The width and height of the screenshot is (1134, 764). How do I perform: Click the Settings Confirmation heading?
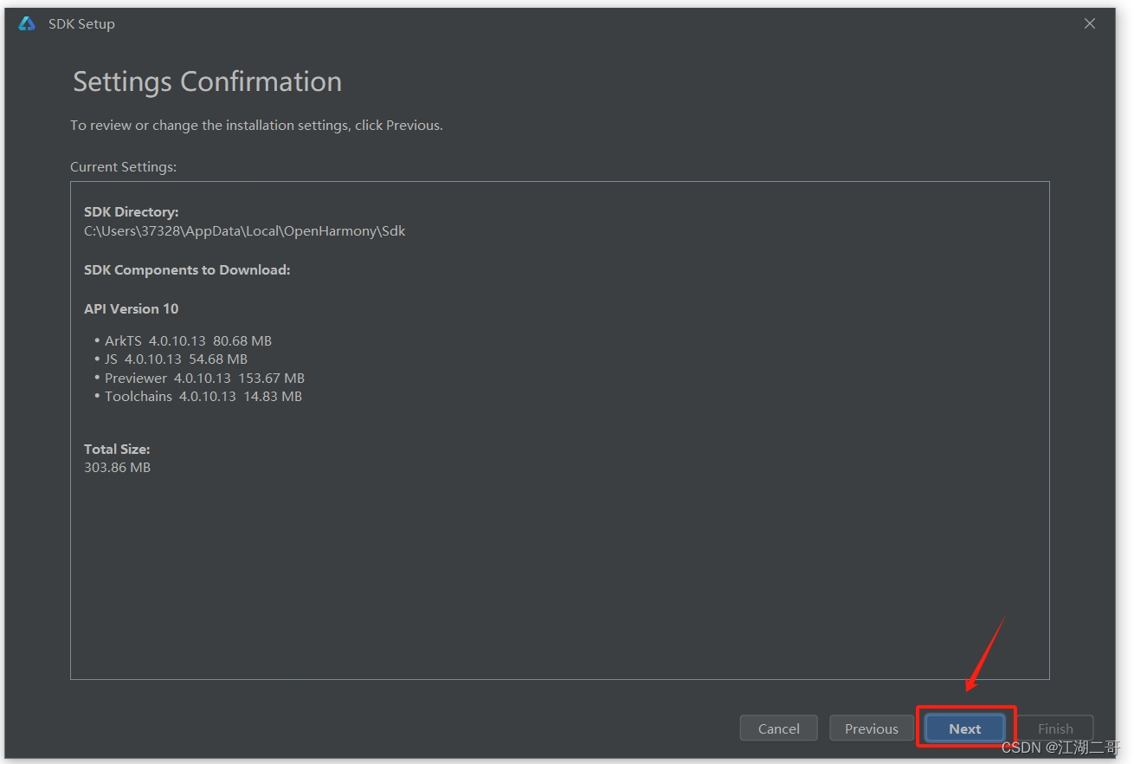pyautogui.click(x=207, y=81)
